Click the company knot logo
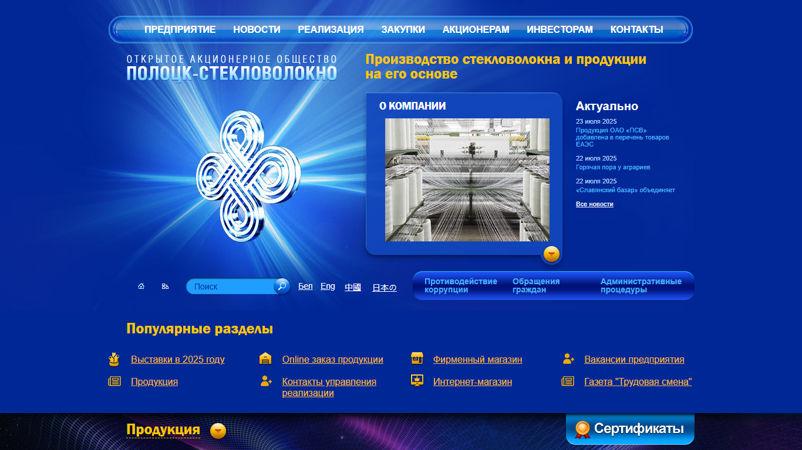802x450 pixels. tap(248, 175)
